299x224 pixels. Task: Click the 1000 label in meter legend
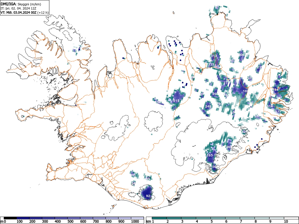point(135,222)
